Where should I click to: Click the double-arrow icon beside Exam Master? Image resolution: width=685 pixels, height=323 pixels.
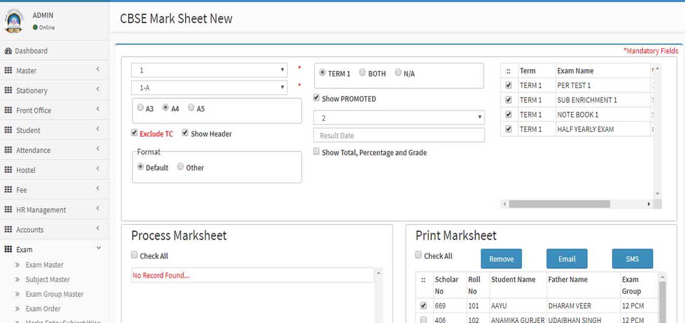point(18,265)
